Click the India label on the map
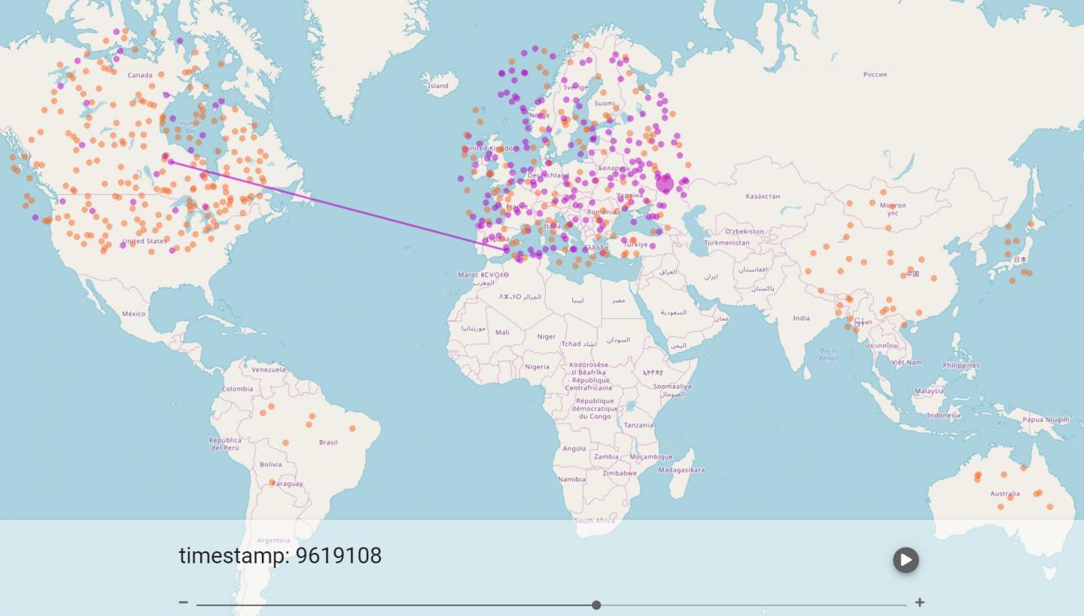The image size is (1084, 616). pos(801,318)
